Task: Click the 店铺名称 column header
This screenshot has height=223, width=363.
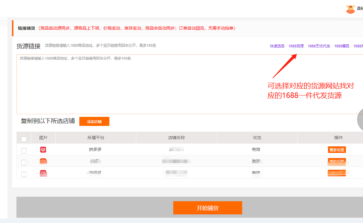Action: [x=177, y=138]
